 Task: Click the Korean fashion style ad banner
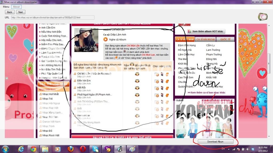pos(205,118)
